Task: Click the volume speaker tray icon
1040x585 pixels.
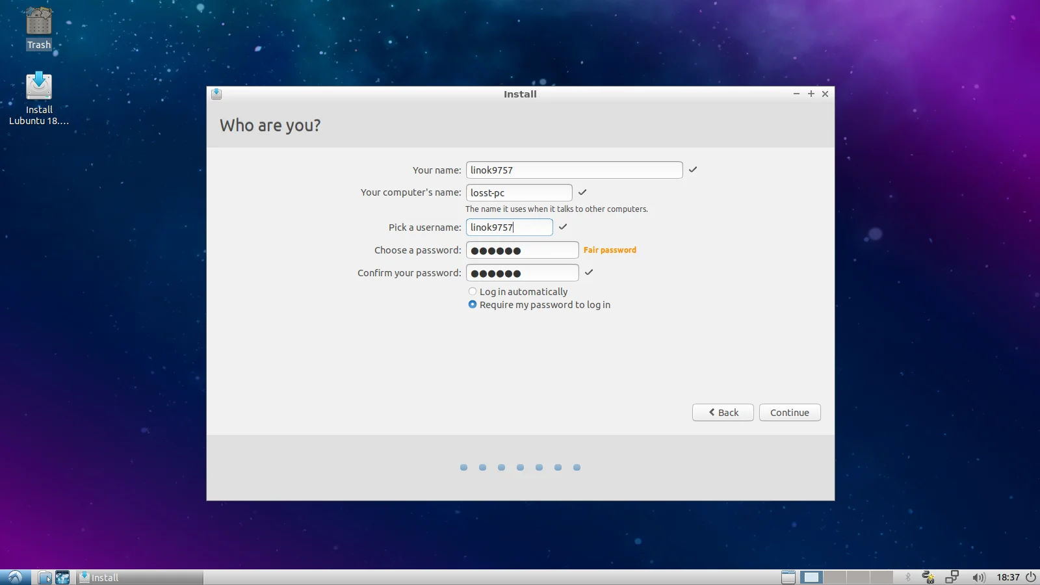Action: [x=978, y=577]
